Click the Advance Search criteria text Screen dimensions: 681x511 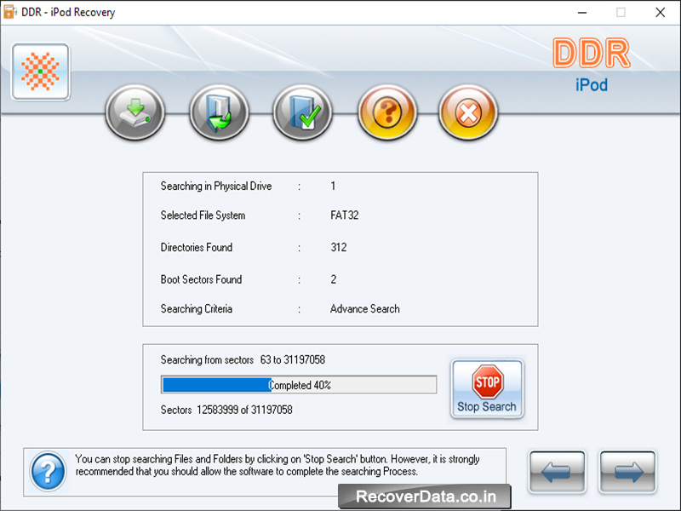pyautogui.click(x=364, y=309)
